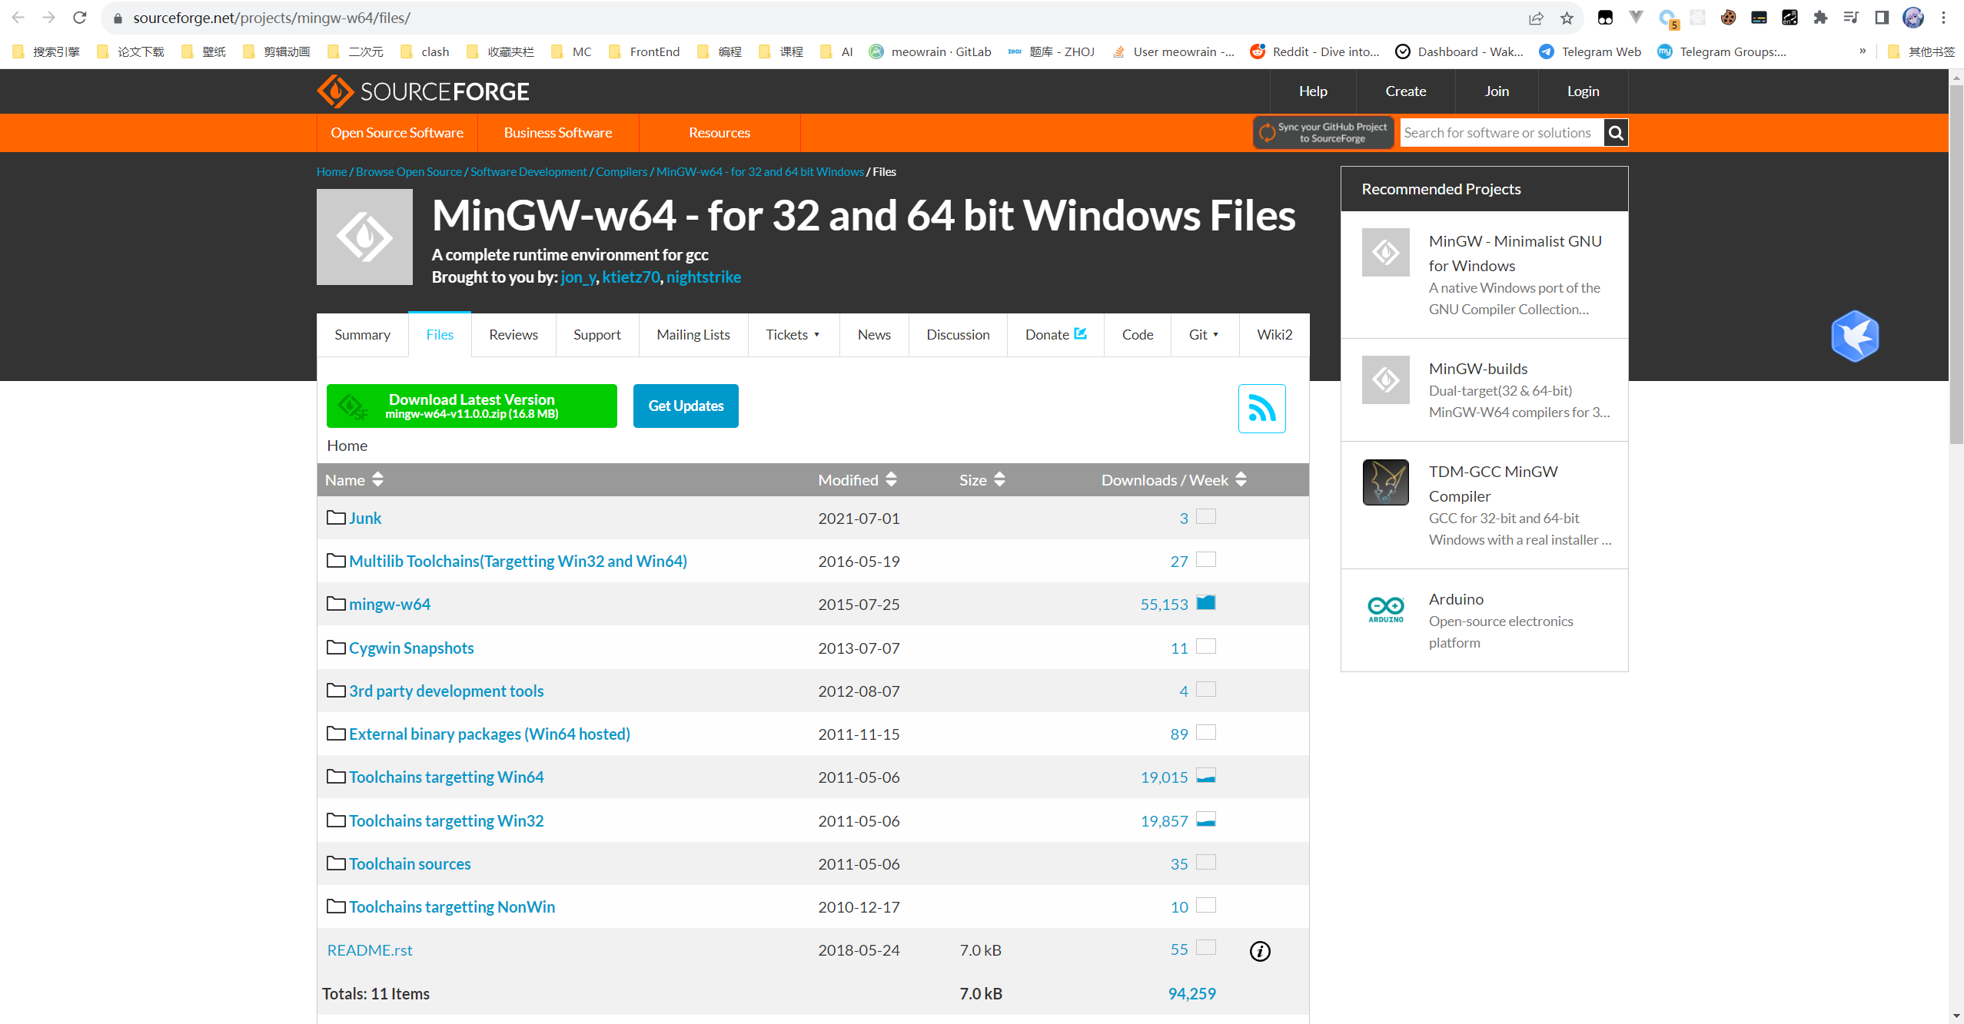This screenshot has height=1024, width=1964.
Task: Click the RSS feed icon
Action: pos(1261,408)
